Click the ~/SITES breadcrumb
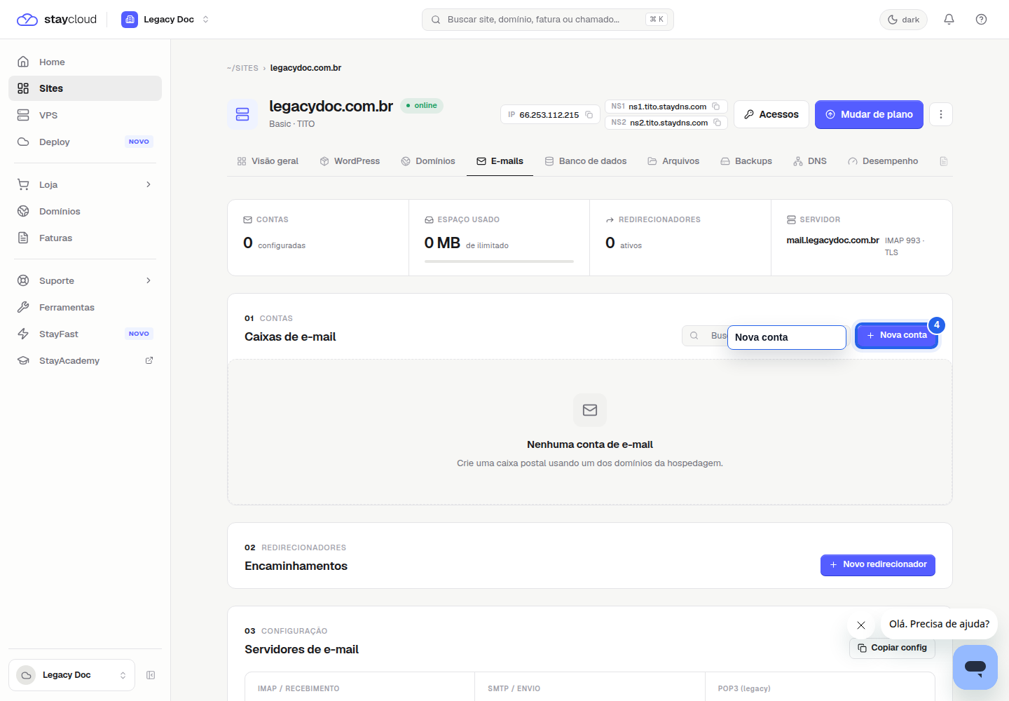This screenshot has width=1009, height=701. pyautogui.click(x=242, y=68)
